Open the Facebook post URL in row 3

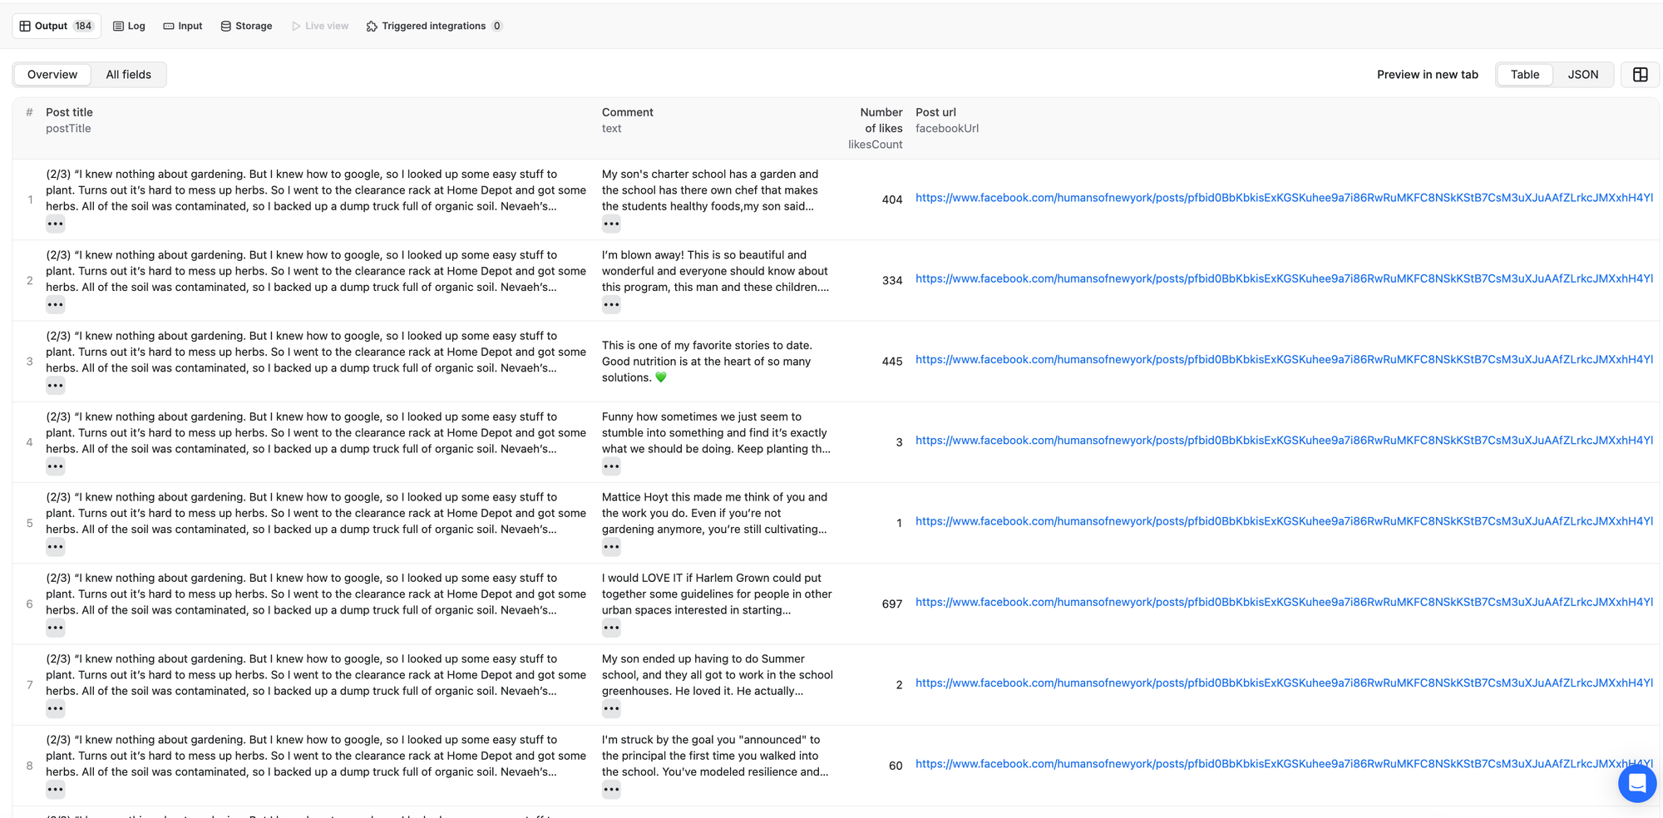pos(1283,360)
